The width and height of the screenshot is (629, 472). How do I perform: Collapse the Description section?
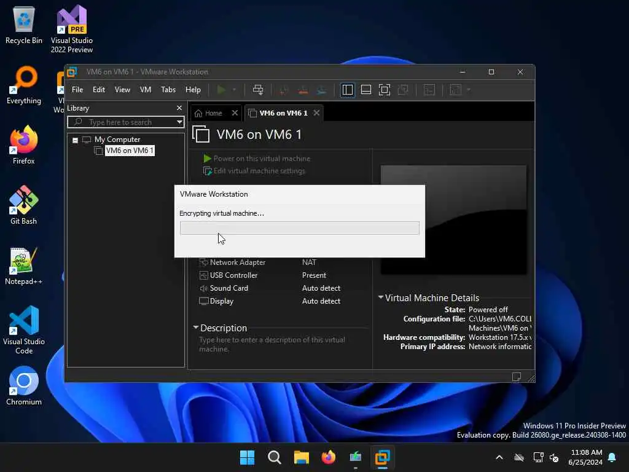point(196,328)
